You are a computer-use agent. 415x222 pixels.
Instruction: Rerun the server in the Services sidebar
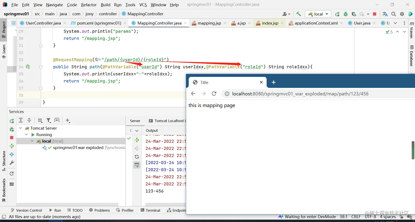pyautogui.click(x=12, y=121)
